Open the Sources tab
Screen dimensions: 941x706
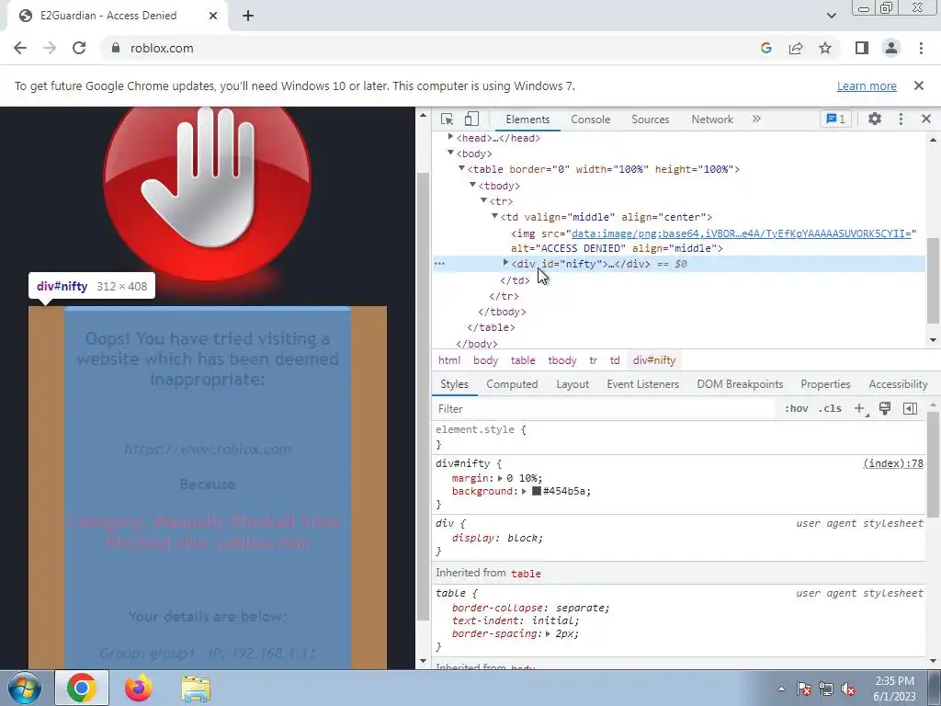tap(650, 120)
